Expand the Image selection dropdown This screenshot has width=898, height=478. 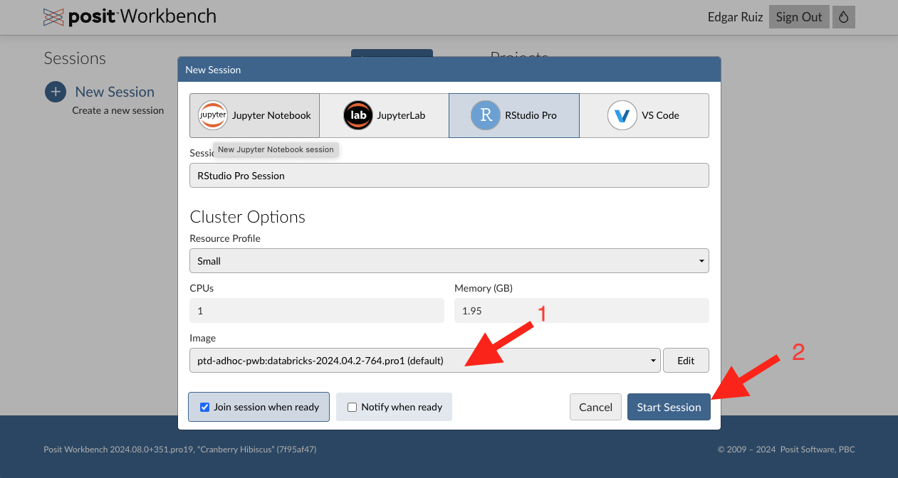click(x=425, y=361)
